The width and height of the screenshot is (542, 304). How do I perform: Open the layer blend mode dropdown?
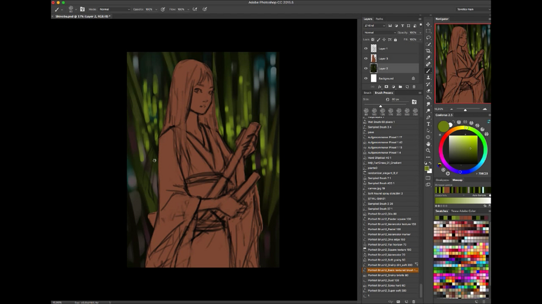point(380,32)
